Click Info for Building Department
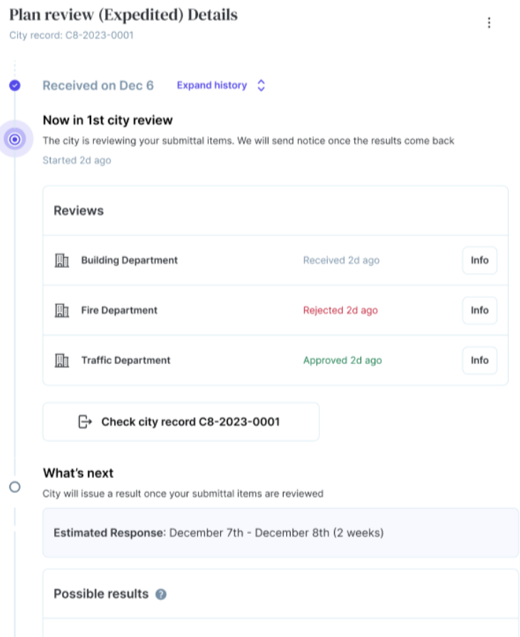 click(479, 260)
